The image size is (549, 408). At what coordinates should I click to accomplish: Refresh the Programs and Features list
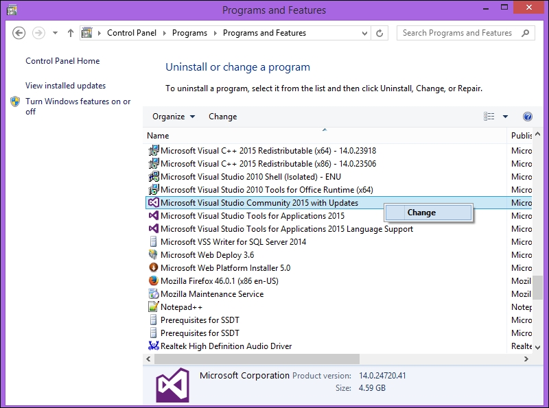click(379, 33)
